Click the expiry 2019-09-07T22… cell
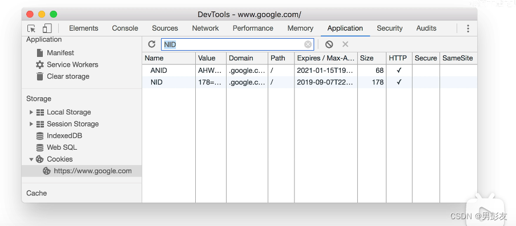Screen dimensions: 516x226 tap(326, 83)
